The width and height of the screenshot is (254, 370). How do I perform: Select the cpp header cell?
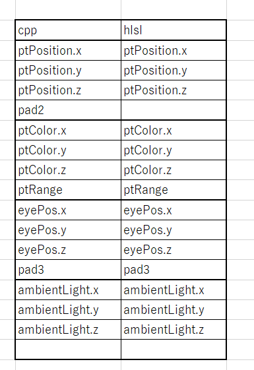coord(68,30)
